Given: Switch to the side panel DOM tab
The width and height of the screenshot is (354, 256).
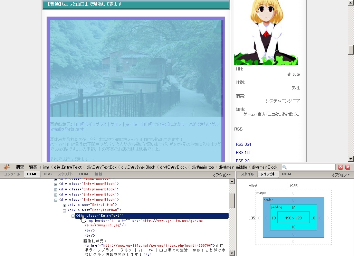Looking at the screenshot, I should click(x=286, y=174).
